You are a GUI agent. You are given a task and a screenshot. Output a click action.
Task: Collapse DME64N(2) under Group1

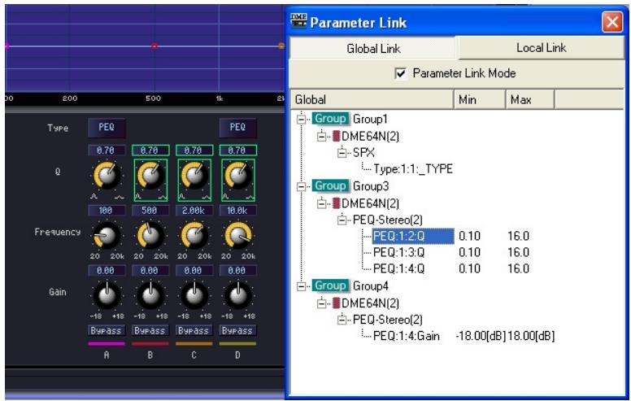pyautogui.click(x=321, y=136)
